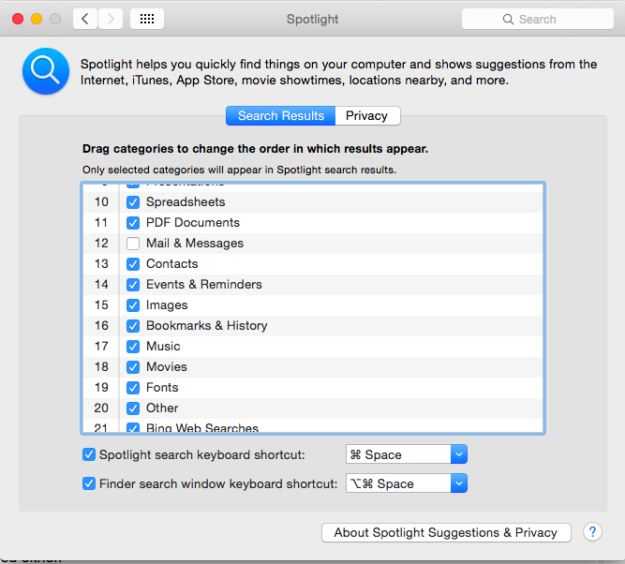625x564 pixels.
Task: Select the Other row label
Action: 162,408
